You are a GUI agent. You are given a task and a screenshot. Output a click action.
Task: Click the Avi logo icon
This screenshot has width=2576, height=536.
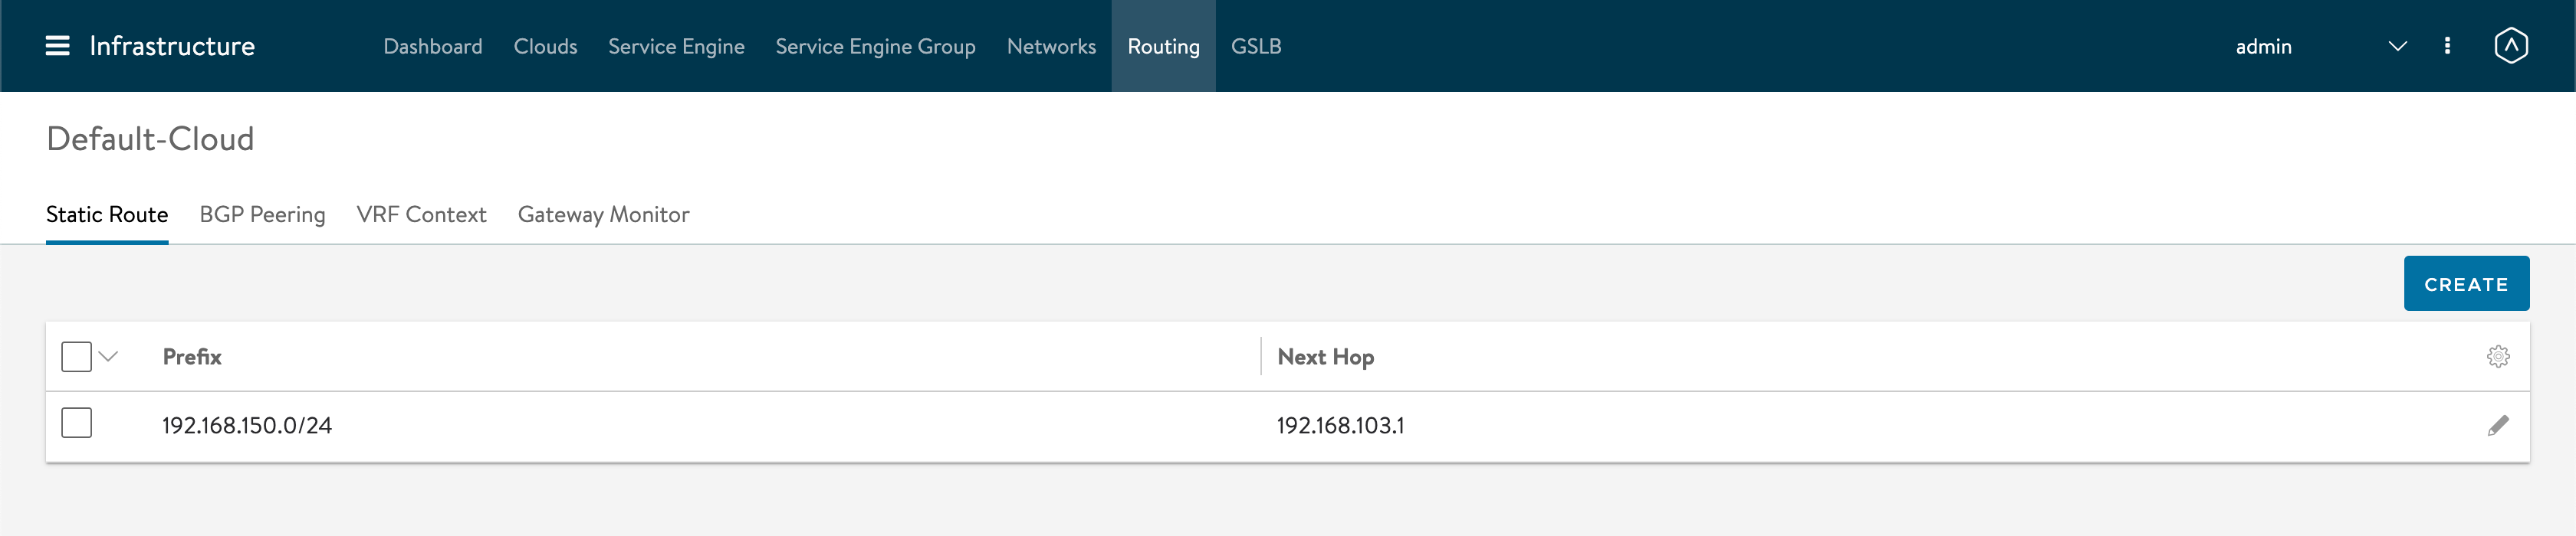point(2510,46)
